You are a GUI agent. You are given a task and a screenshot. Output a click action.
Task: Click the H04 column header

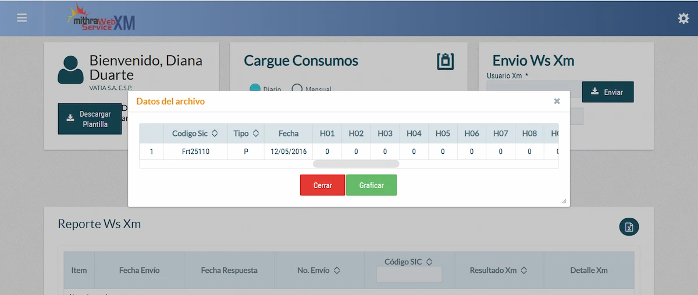pos(414,134)
